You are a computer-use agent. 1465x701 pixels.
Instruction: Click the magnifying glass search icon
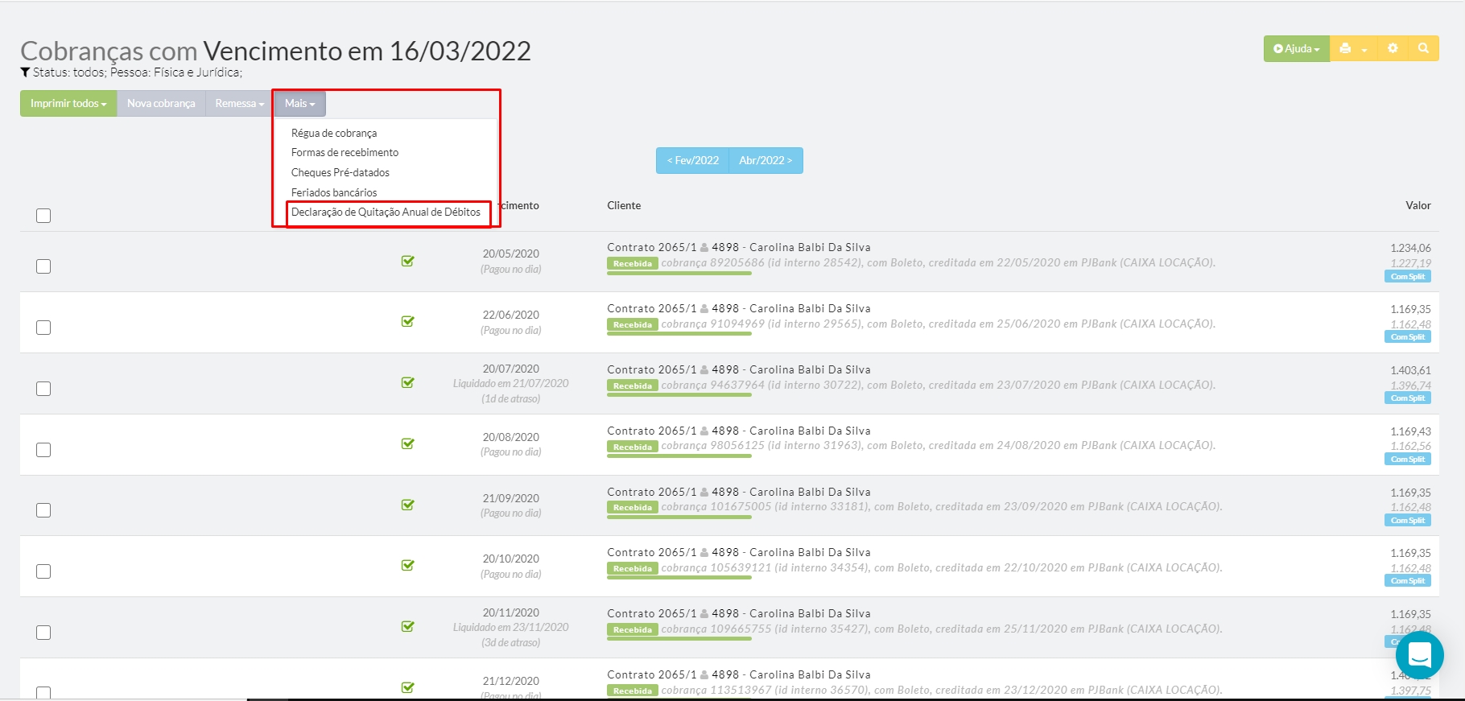click(1423, 48)
